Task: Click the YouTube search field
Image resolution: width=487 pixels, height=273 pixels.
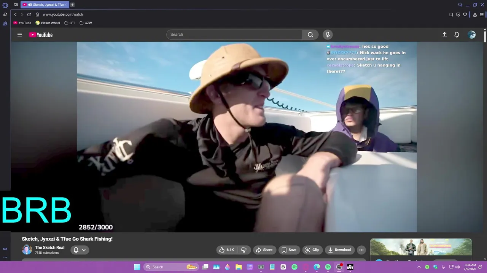Action: click(x=234, y=35)
